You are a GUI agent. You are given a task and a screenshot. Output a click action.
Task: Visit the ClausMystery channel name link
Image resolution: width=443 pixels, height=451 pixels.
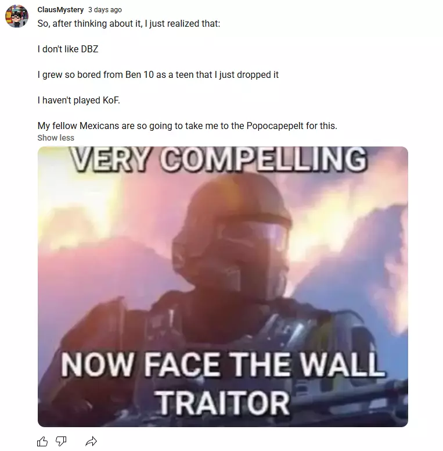click(x=60, y=10)
